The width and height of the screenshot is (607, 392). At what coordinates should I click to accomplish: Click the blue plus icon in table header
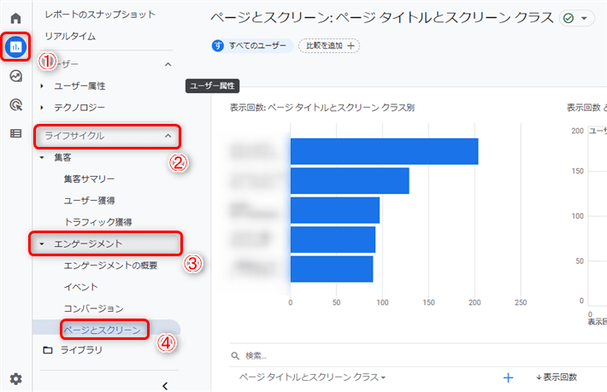point(508,377)
